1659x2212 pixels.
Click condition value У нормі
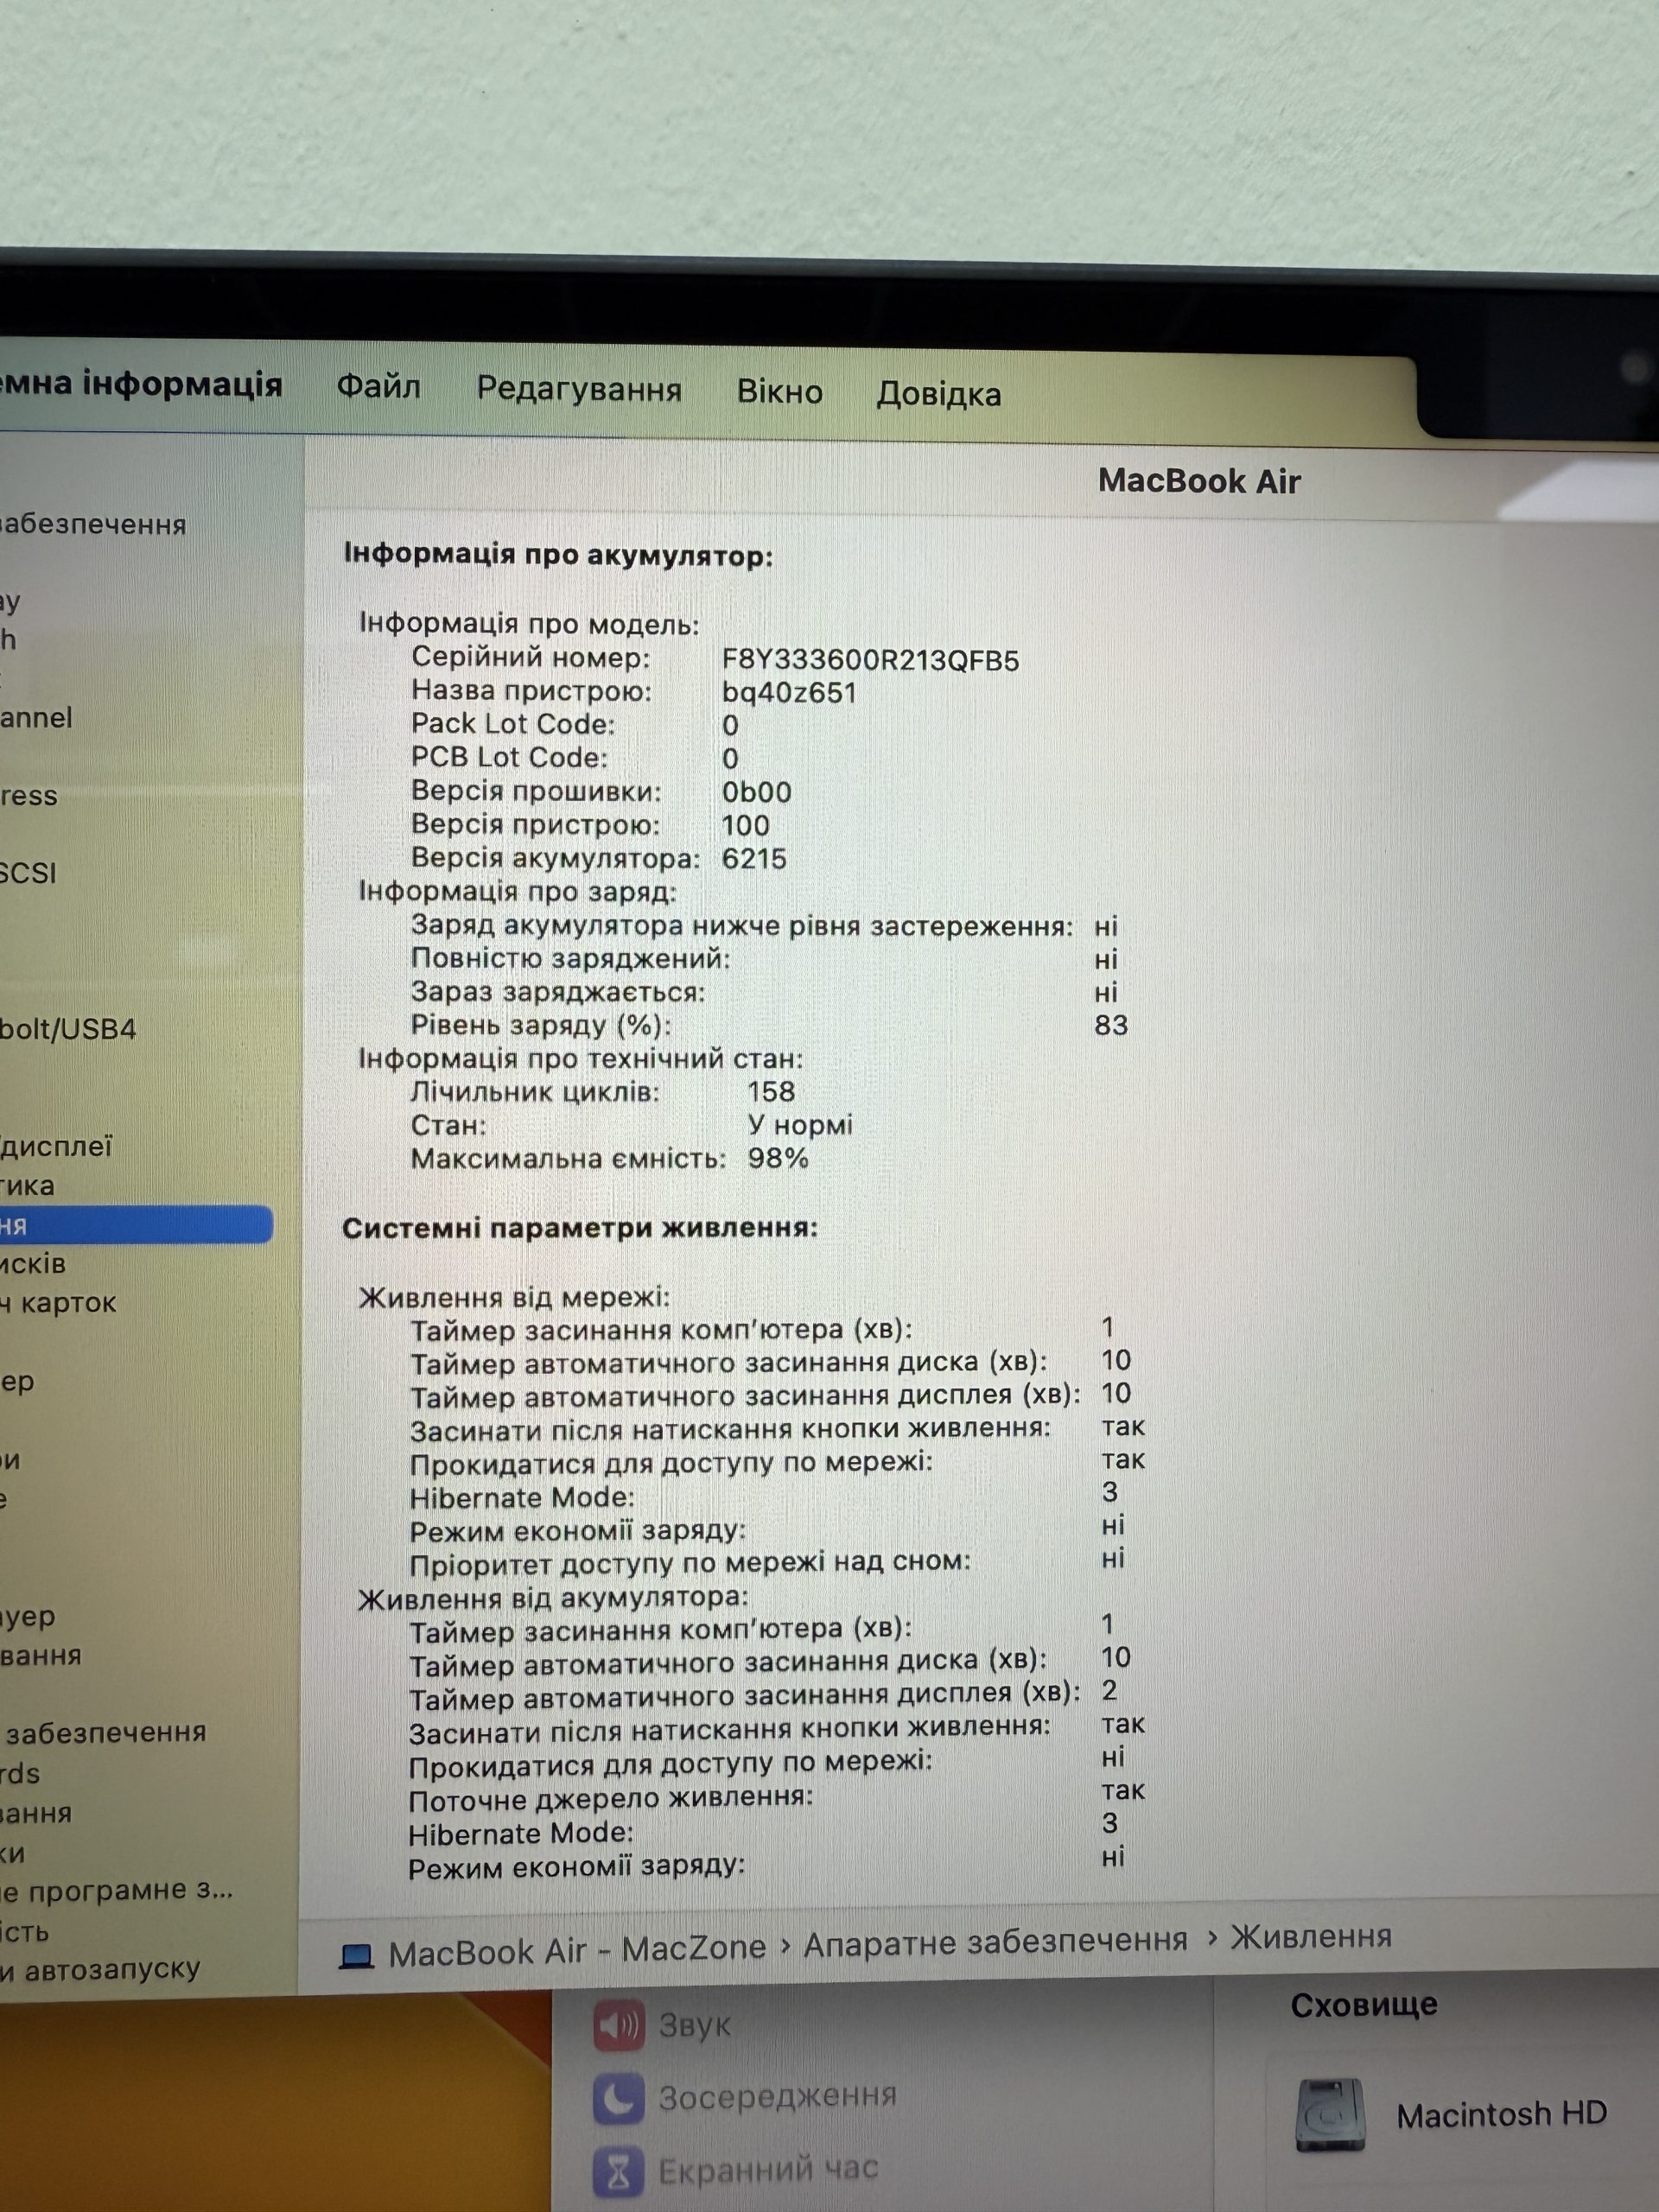tap(800, 1125)
